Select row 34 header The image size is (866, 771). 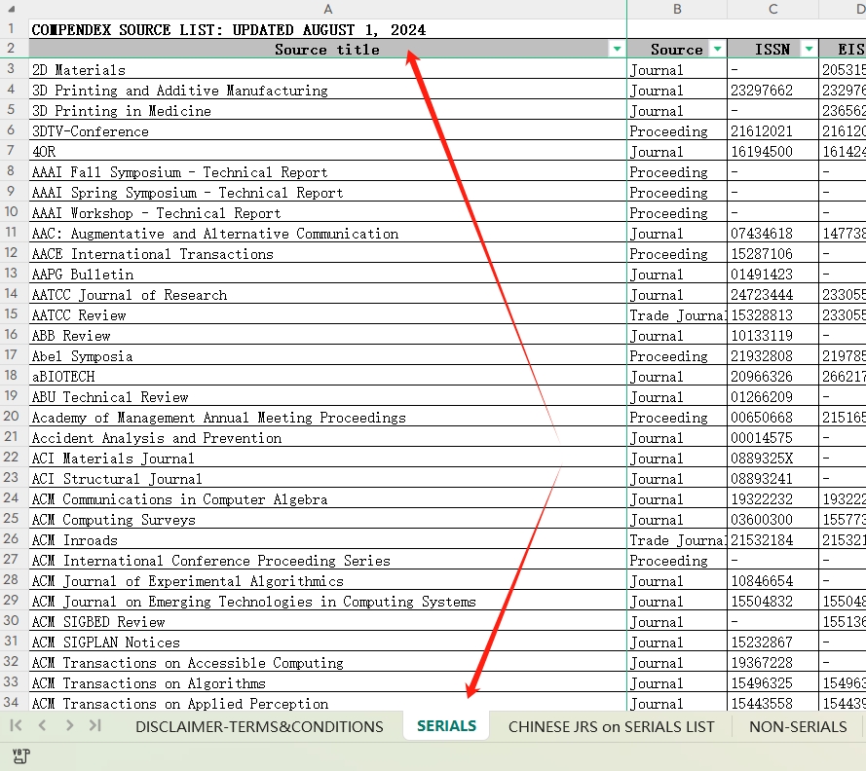click(12, 702)
